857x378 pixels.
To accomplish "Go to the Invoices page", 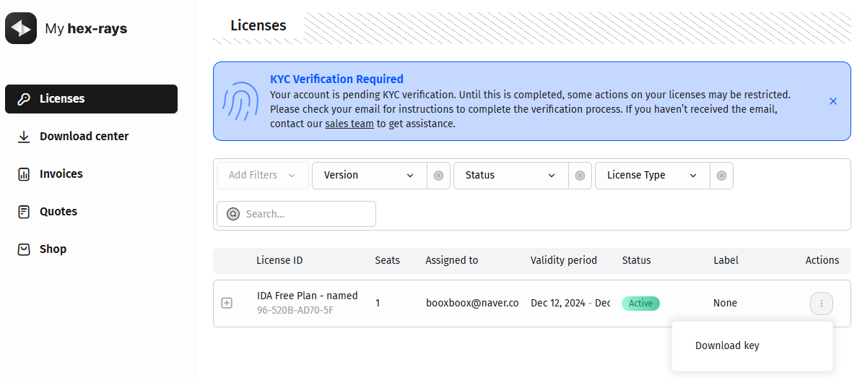I will pos(61,174).
